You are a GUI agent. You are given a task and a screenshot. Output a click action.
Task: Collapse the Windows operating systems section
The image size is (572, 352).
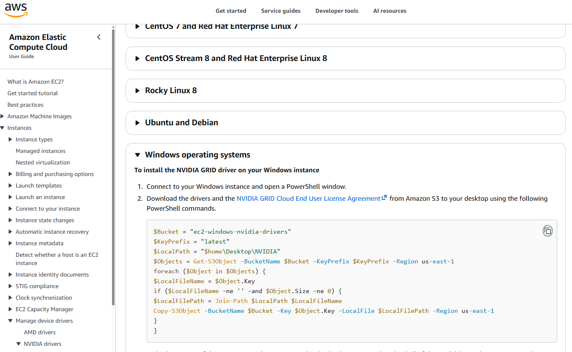point(138,155)
